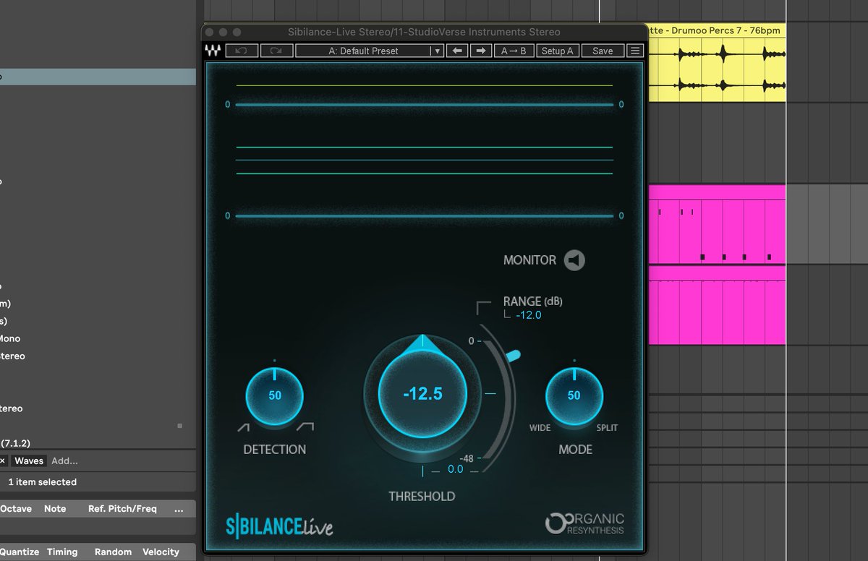Viewport: 868px width, 561px height.
Task: Switch setup with Setup A button
Action: [557, 51]
